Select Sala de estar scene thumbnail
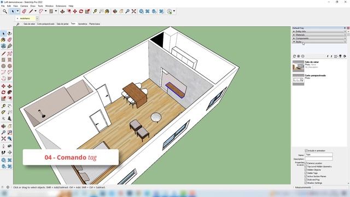350x197 pixels. coord(298,66)
